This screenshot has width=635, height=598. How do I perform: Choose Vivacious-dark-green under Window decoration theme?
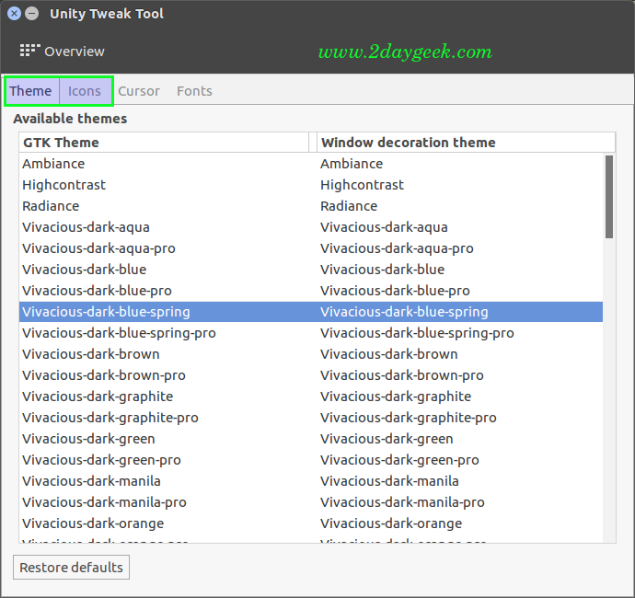[387, 439]
